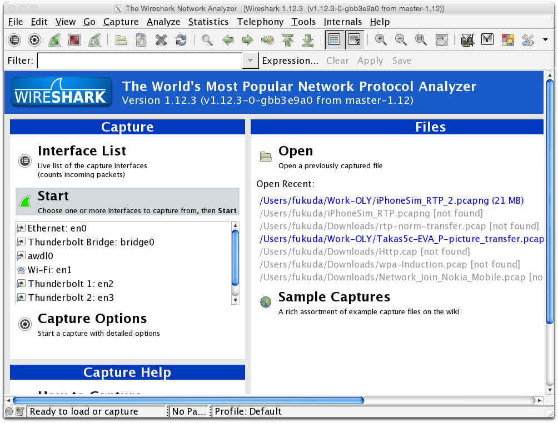Close this capture file X icon
558x423 pixels.
coord(161,40)
